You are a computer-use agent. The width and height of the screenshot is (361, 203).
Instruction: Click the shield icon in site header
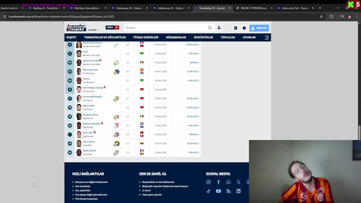244,28
